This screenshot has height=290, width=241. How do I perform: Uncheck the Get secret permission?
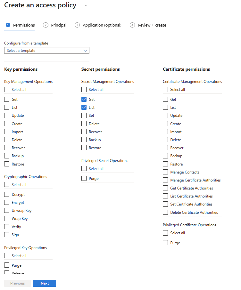point(84,99)
